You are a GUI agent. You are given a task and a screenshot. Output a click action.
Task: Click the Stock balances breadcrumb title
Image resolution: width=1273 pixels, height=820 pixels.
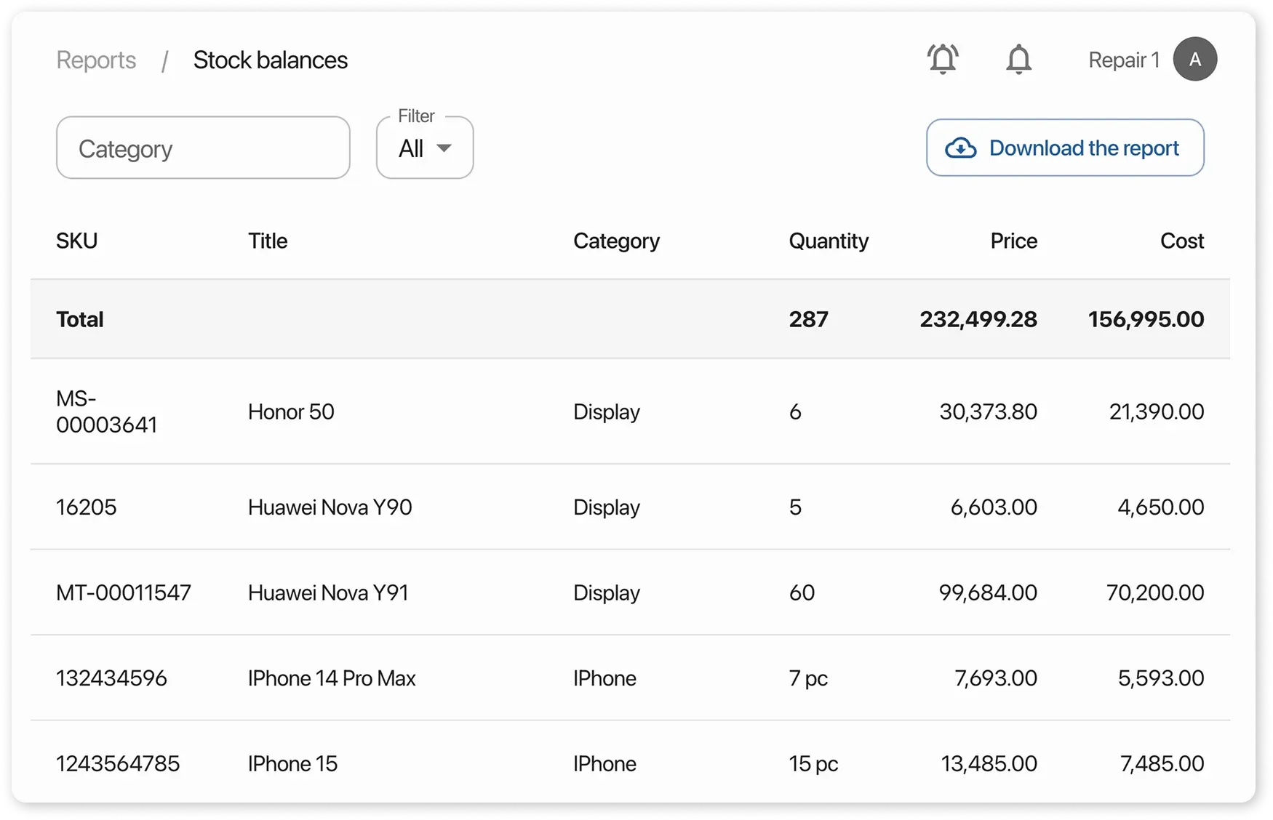(270, 60)
